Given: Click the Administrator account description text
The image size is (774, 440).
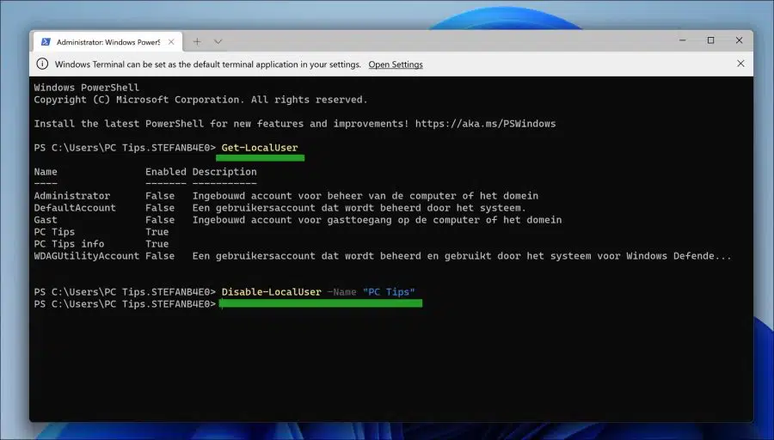Looking at the screenshot, I should tap(365, 196).
